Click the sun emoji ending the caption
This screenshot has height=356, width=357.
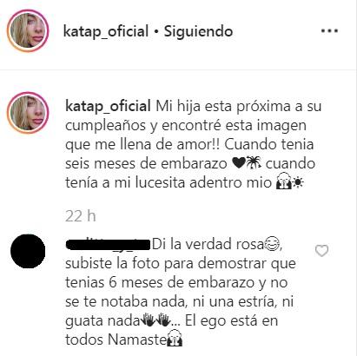[296, 183]
